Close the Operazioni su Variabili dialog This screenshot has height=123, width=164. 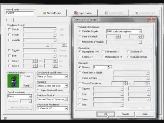click(152, 19)
